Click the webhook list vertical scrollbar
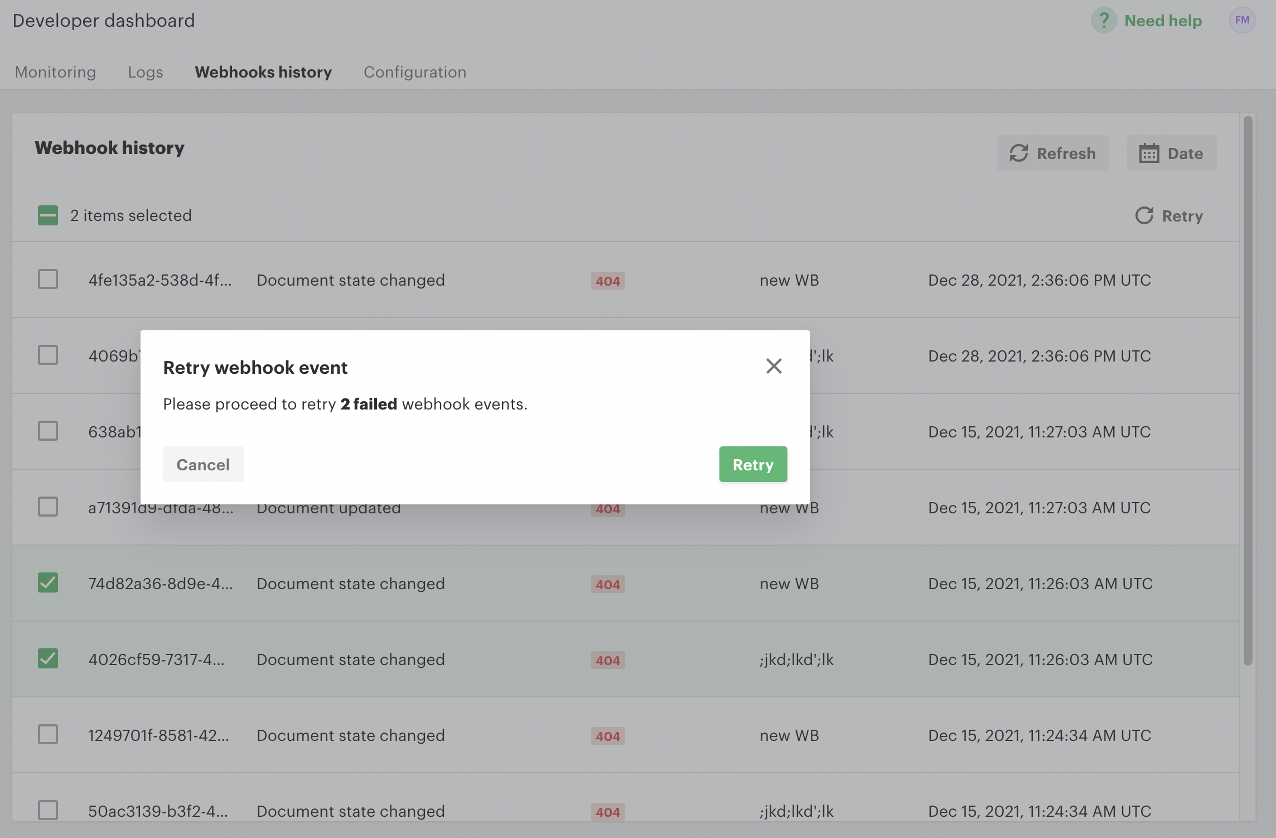Viewport: 1276px width, 838px height. point(1248,391)
